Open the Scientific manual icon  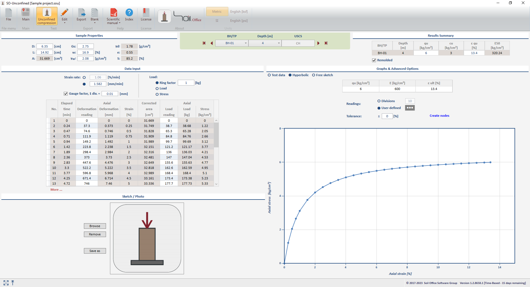coord(113,16)
